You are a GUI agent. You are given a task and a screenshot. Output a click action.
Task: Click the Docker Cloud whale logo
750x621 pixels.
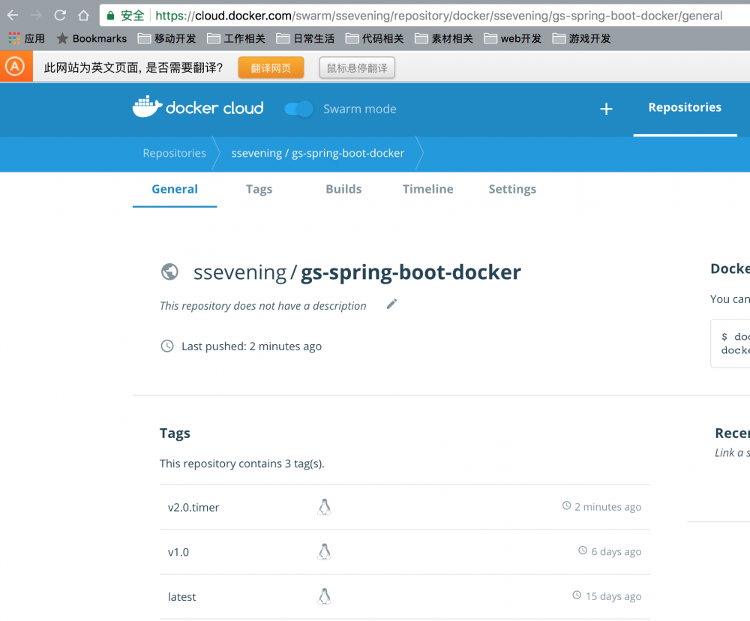(x=145, y=106)
